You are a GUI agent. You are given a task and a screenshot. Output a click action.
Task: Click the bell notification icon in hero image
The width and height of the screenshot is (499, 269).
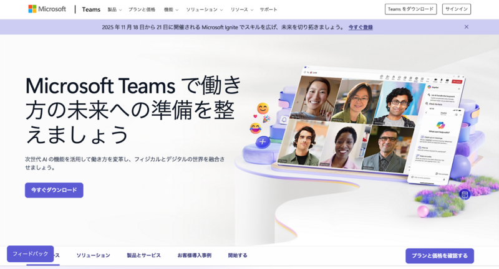(284, 120)
